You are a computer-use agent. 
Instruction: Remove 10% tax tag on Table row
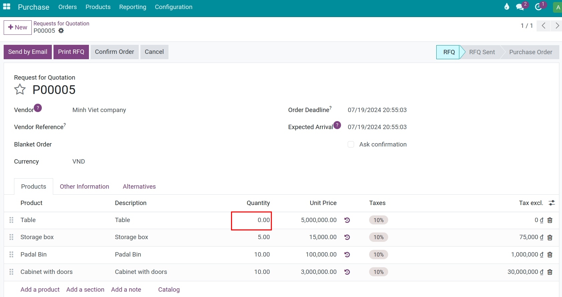(x=378, y=220)
